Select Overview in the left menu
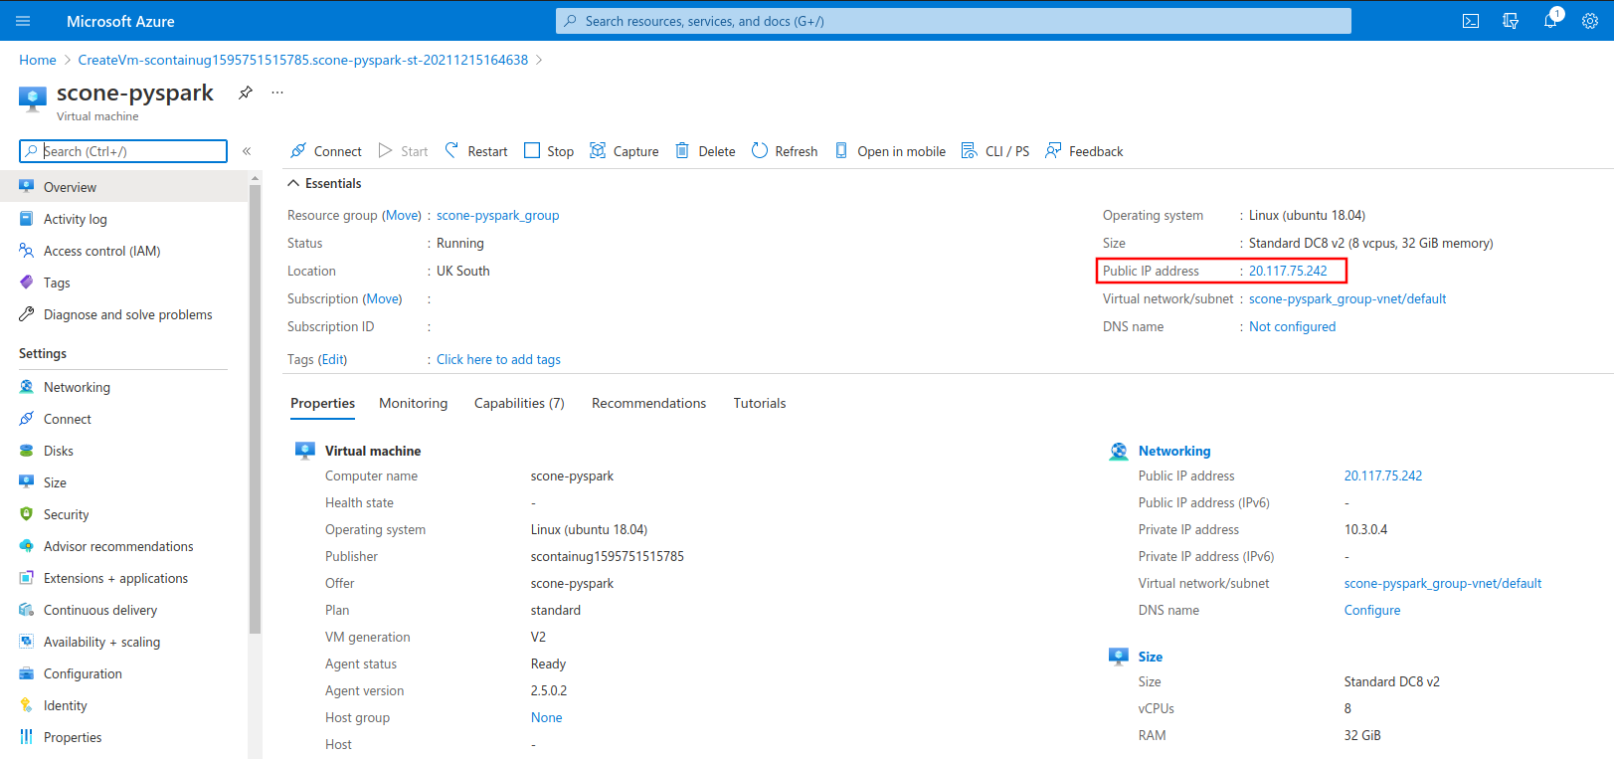Image resolution: width=1614 pixels, height=759 pixels. [123, 187]
